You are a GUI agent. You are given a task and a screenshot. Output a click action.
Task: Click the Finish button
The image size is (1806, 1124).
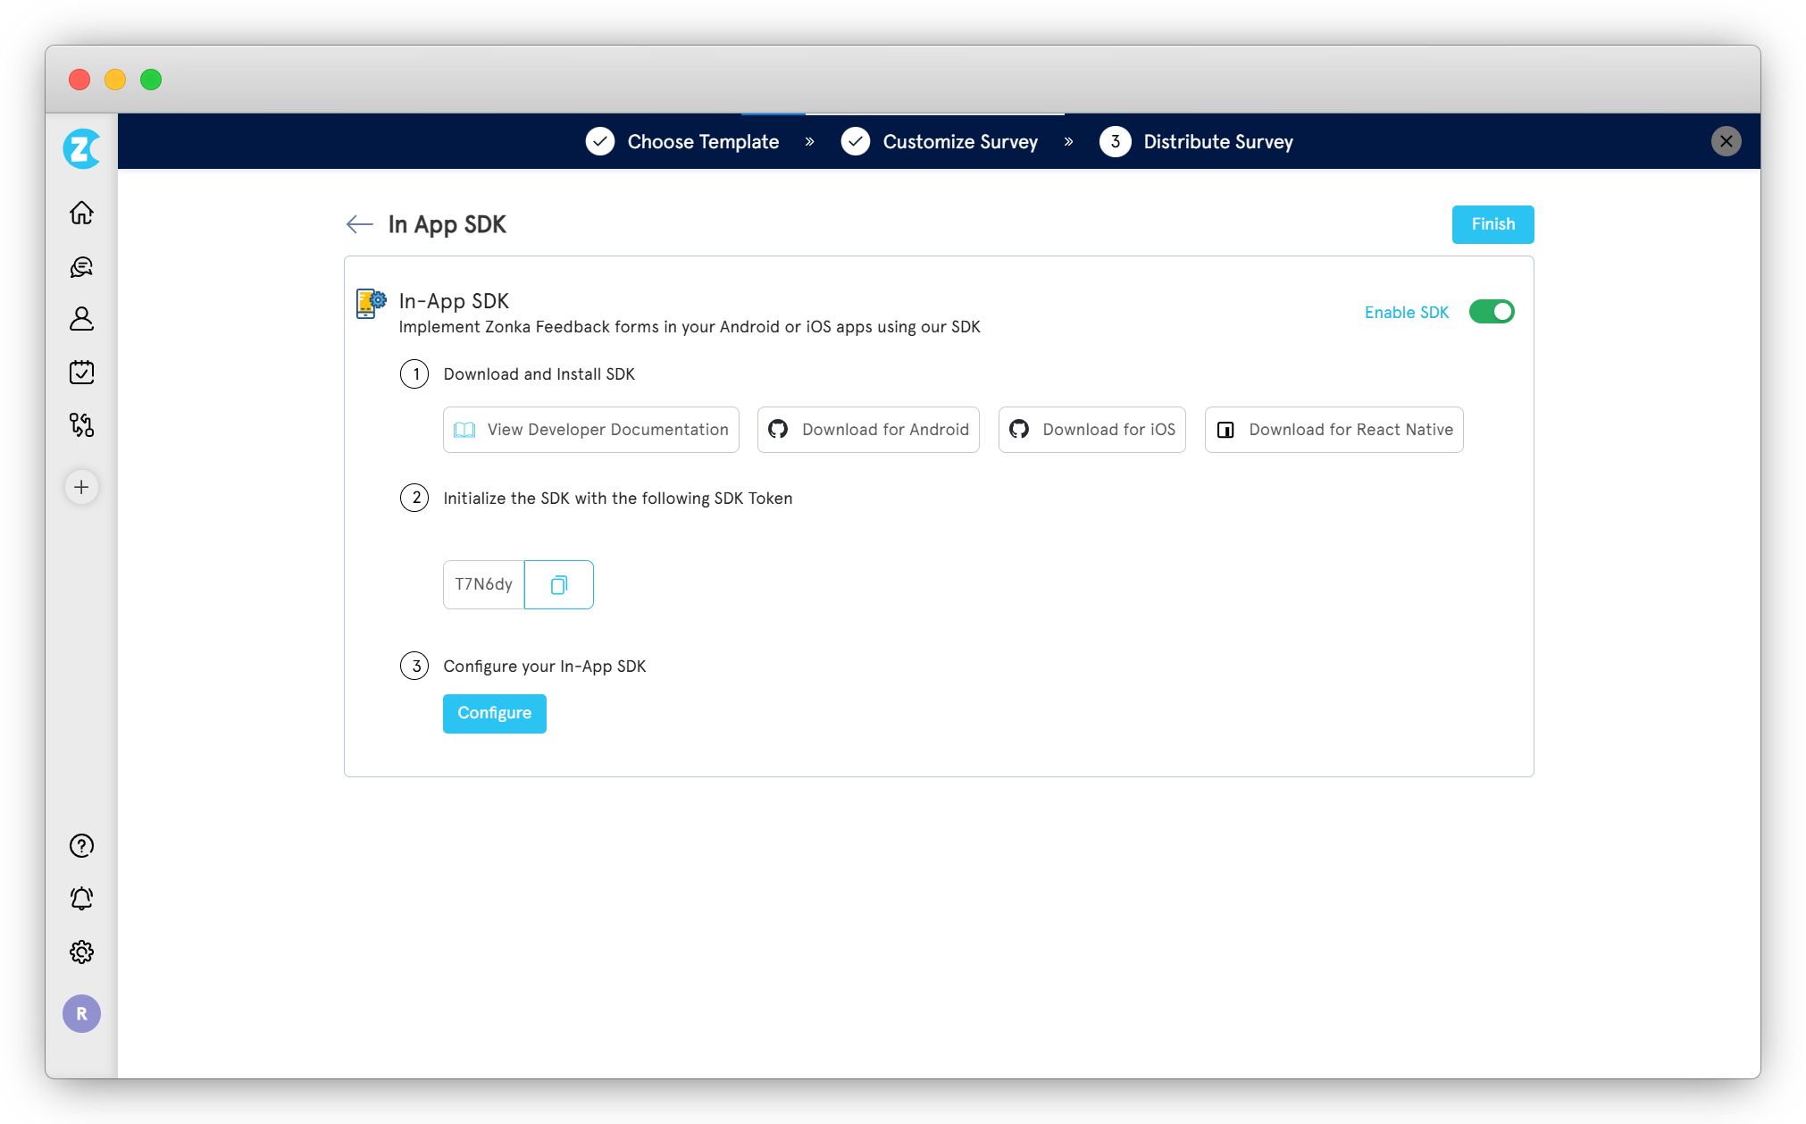point(1492,224)
